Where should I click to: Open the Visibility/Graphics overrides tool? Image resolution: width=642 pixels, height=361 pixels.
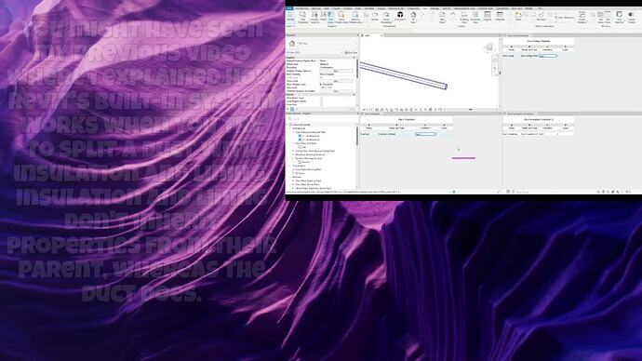[314, 17]
